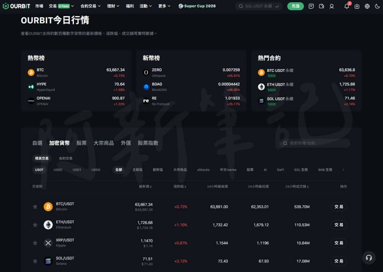
Task: Favorite ETH/USDT with the star
Action: tap(35, 225)
